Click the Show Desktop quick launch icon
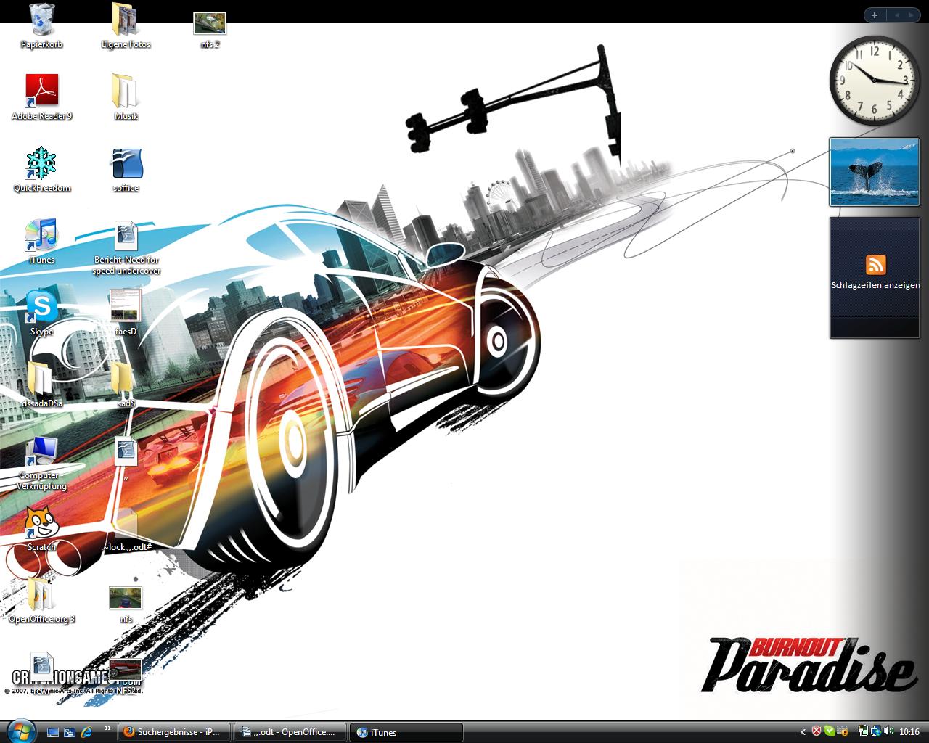 click(52, 732)
